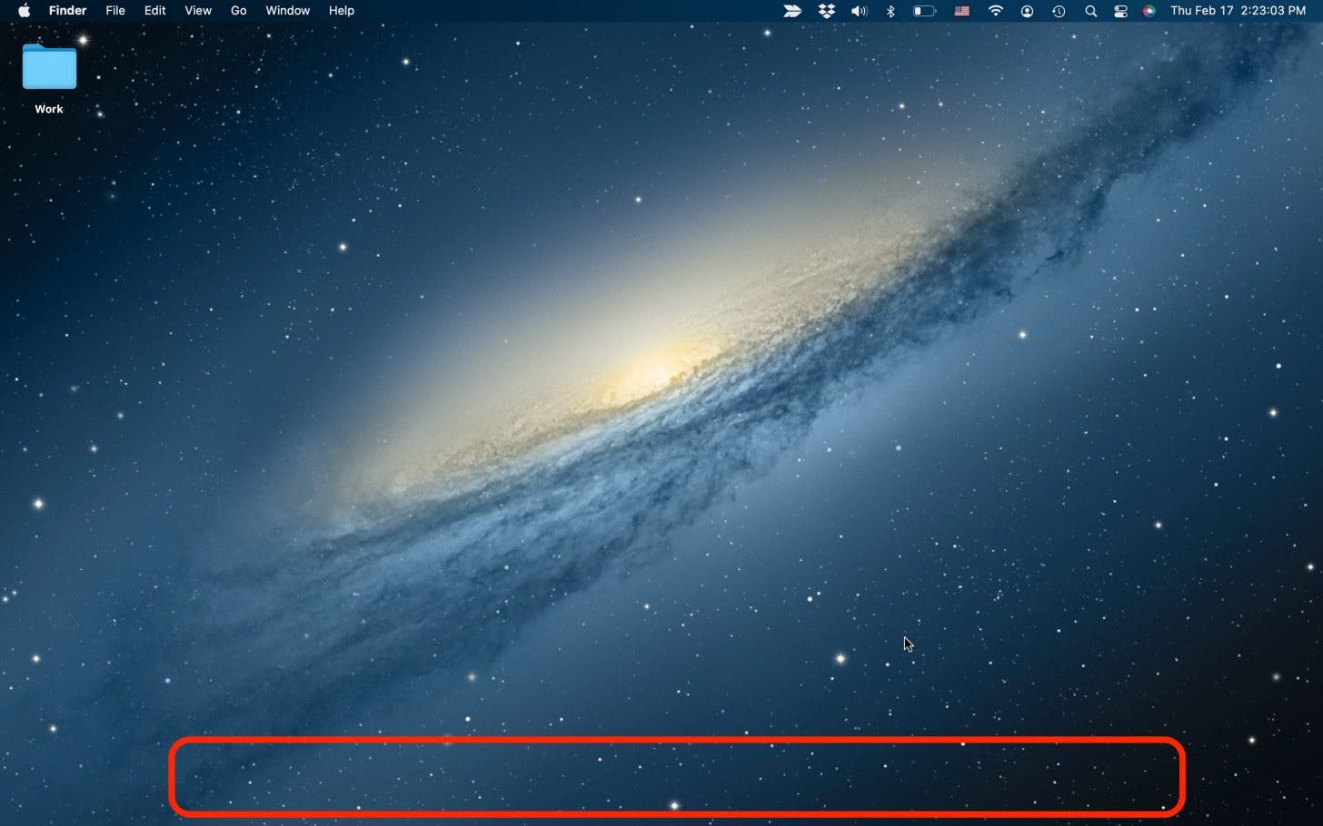Click the Dropbox menu bar icon
The image size is (1323, 826).
[826, 11]
